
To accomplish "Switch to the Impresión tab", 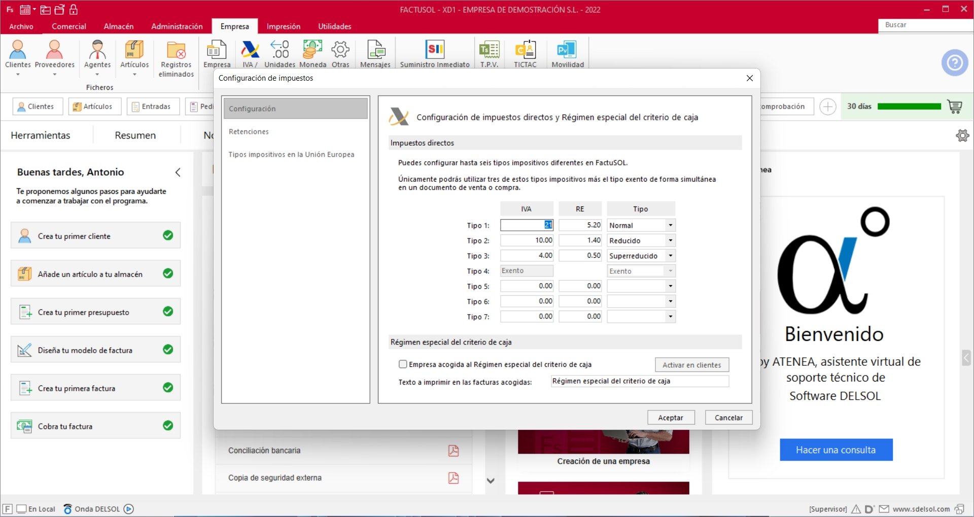I will click(284, 26).
